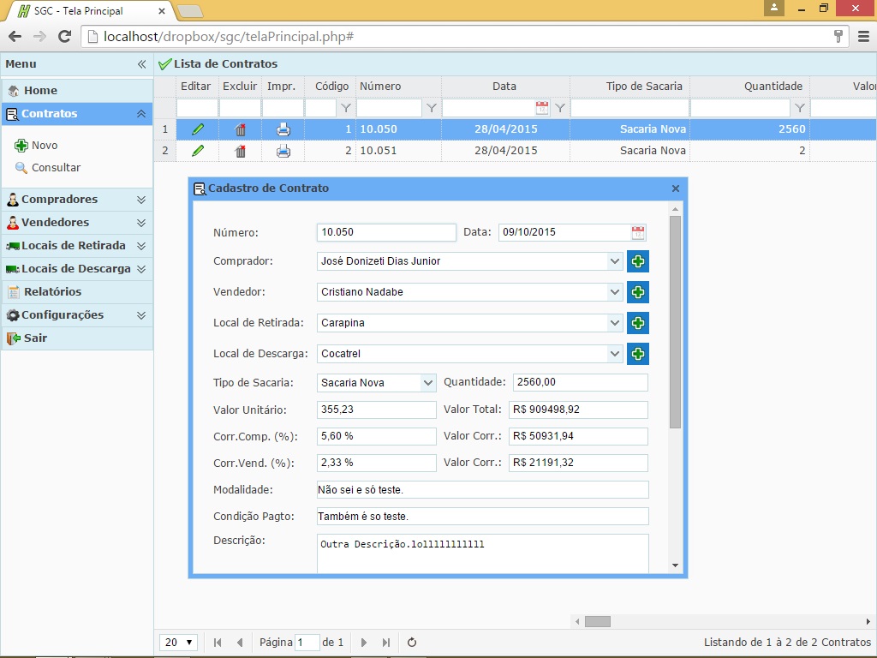The width and height of the screenshot is (877, 658).
Task: Click the Código column filter funnel icon
Action: tap(346, 108)
